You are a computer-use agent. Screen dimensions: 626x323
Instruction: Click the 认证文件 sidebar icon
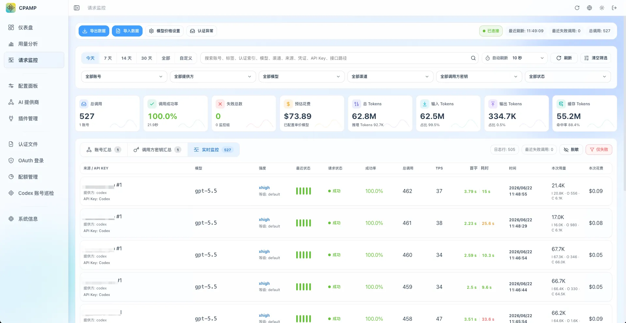(11, 144)
